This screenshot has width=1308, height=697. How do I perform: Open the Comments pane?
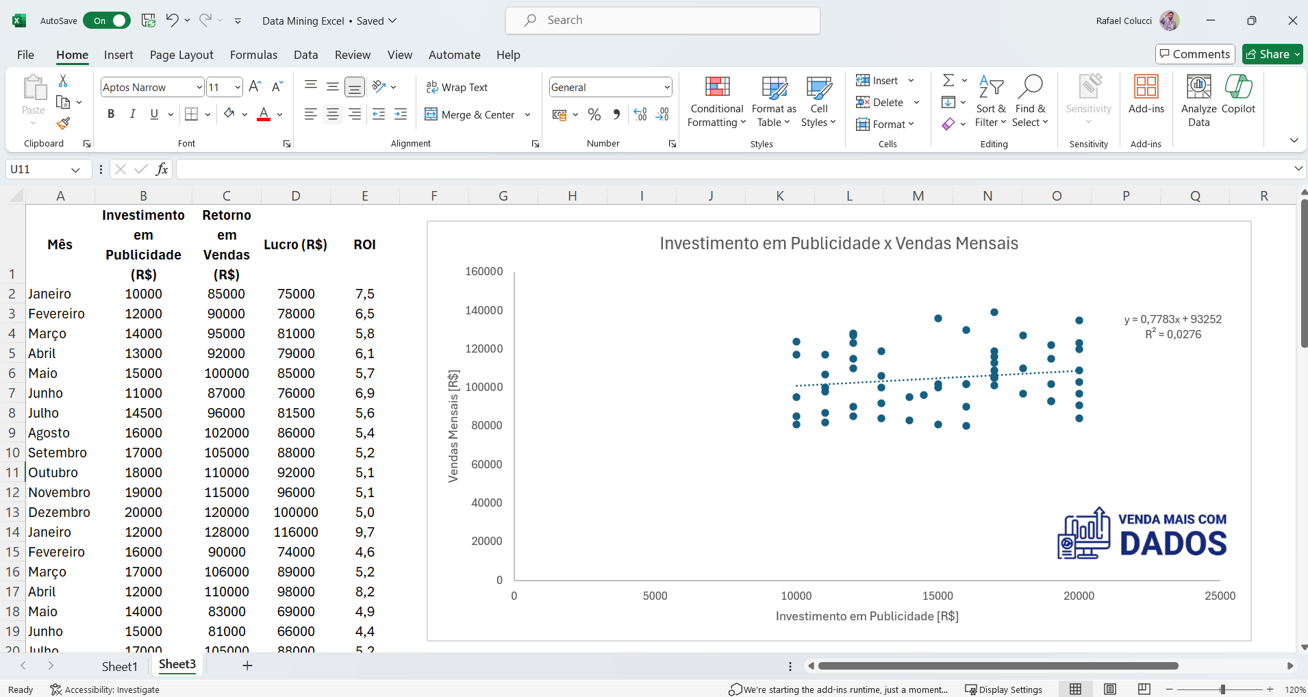point(1194,54)
